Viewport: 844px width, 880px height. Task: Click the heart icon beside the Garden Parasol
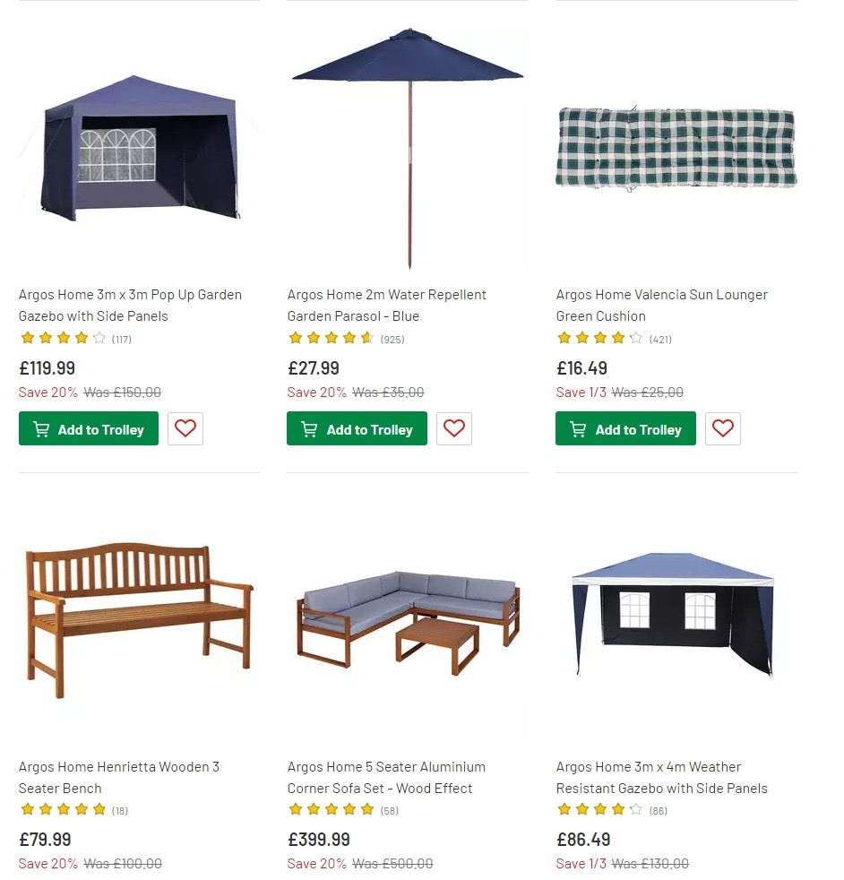tap(454, 428)
